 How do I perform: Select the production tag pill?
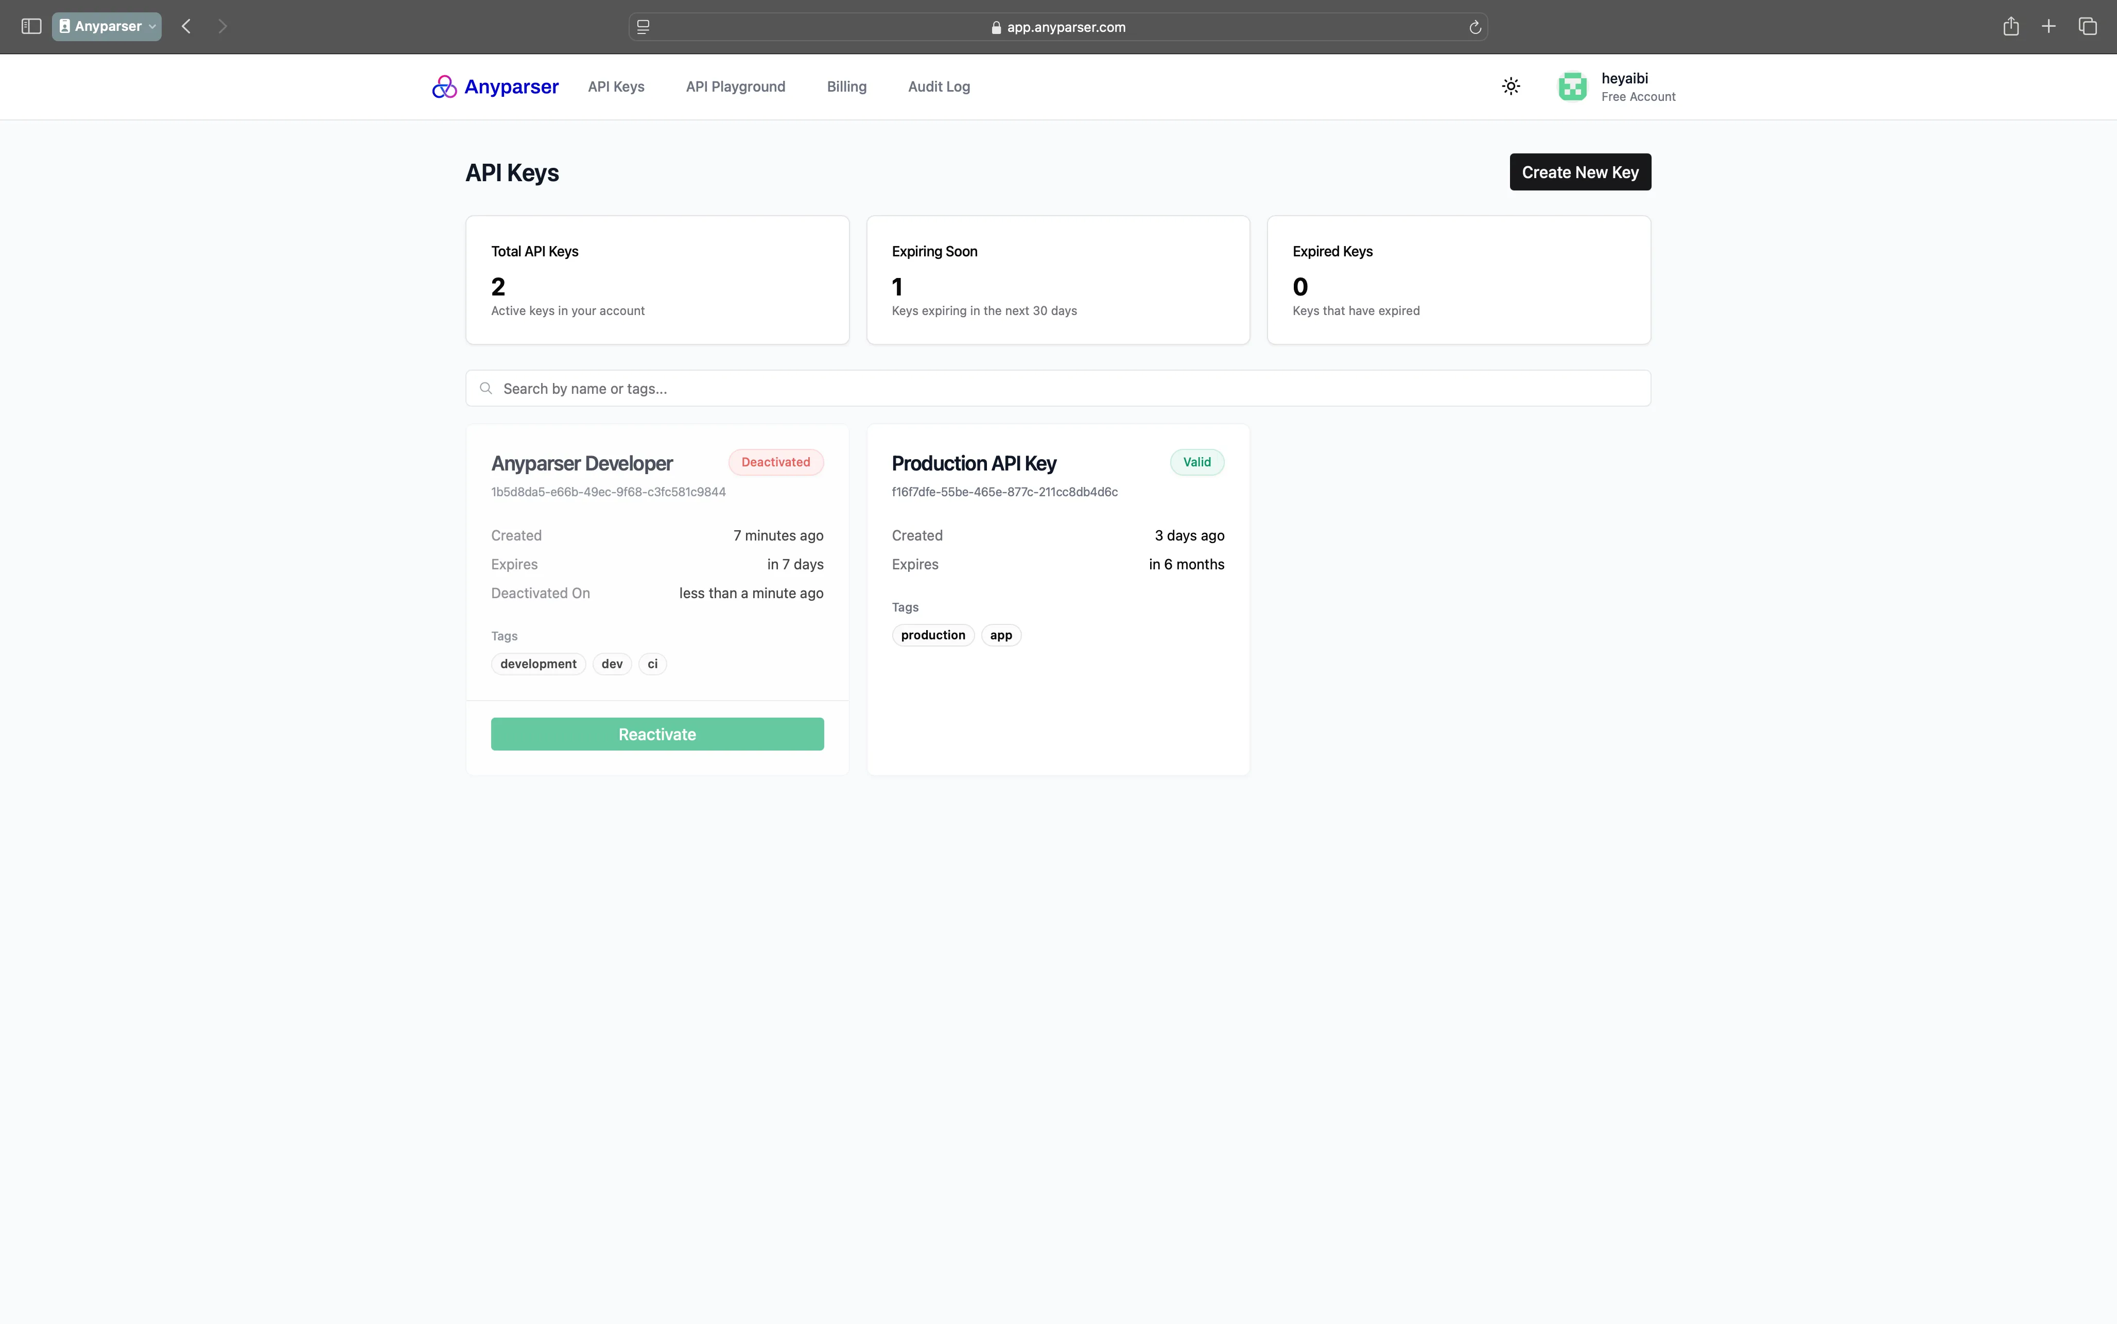click(932, 635)
